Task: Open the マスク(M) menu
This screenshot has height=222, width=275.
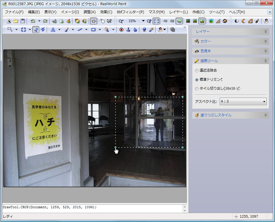Action: (x=157, y=12)
